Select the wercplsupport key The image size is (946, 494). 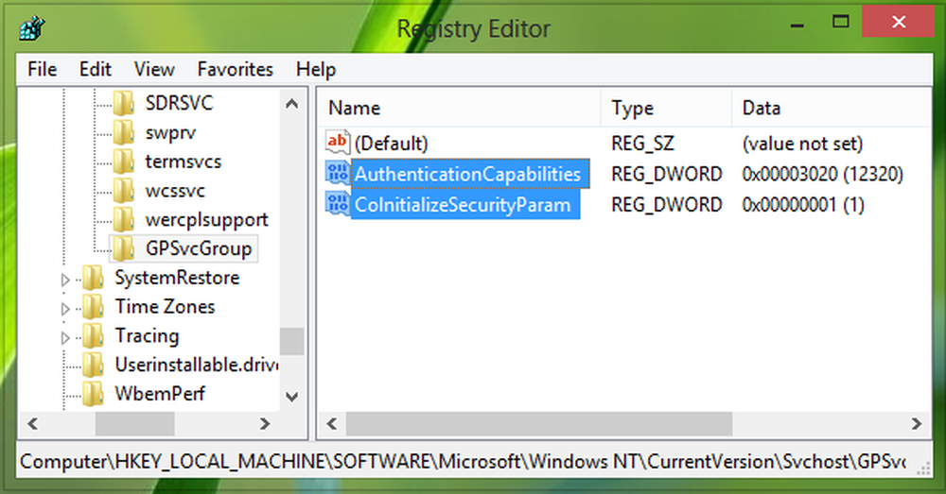click(x=207, y=220)
